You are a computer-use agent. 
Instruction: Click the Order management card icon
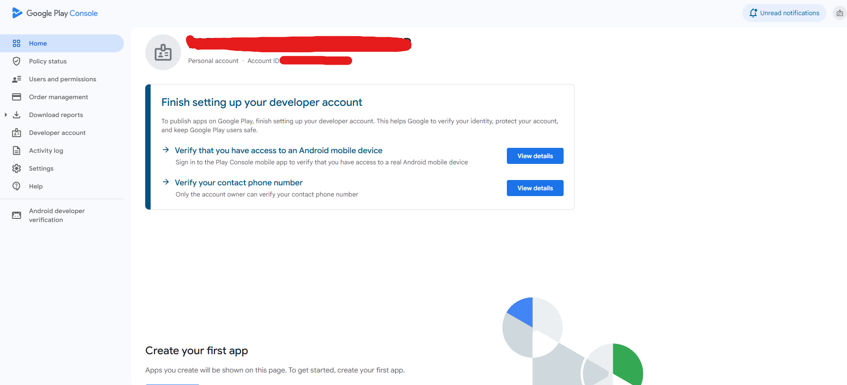(17, 97)
